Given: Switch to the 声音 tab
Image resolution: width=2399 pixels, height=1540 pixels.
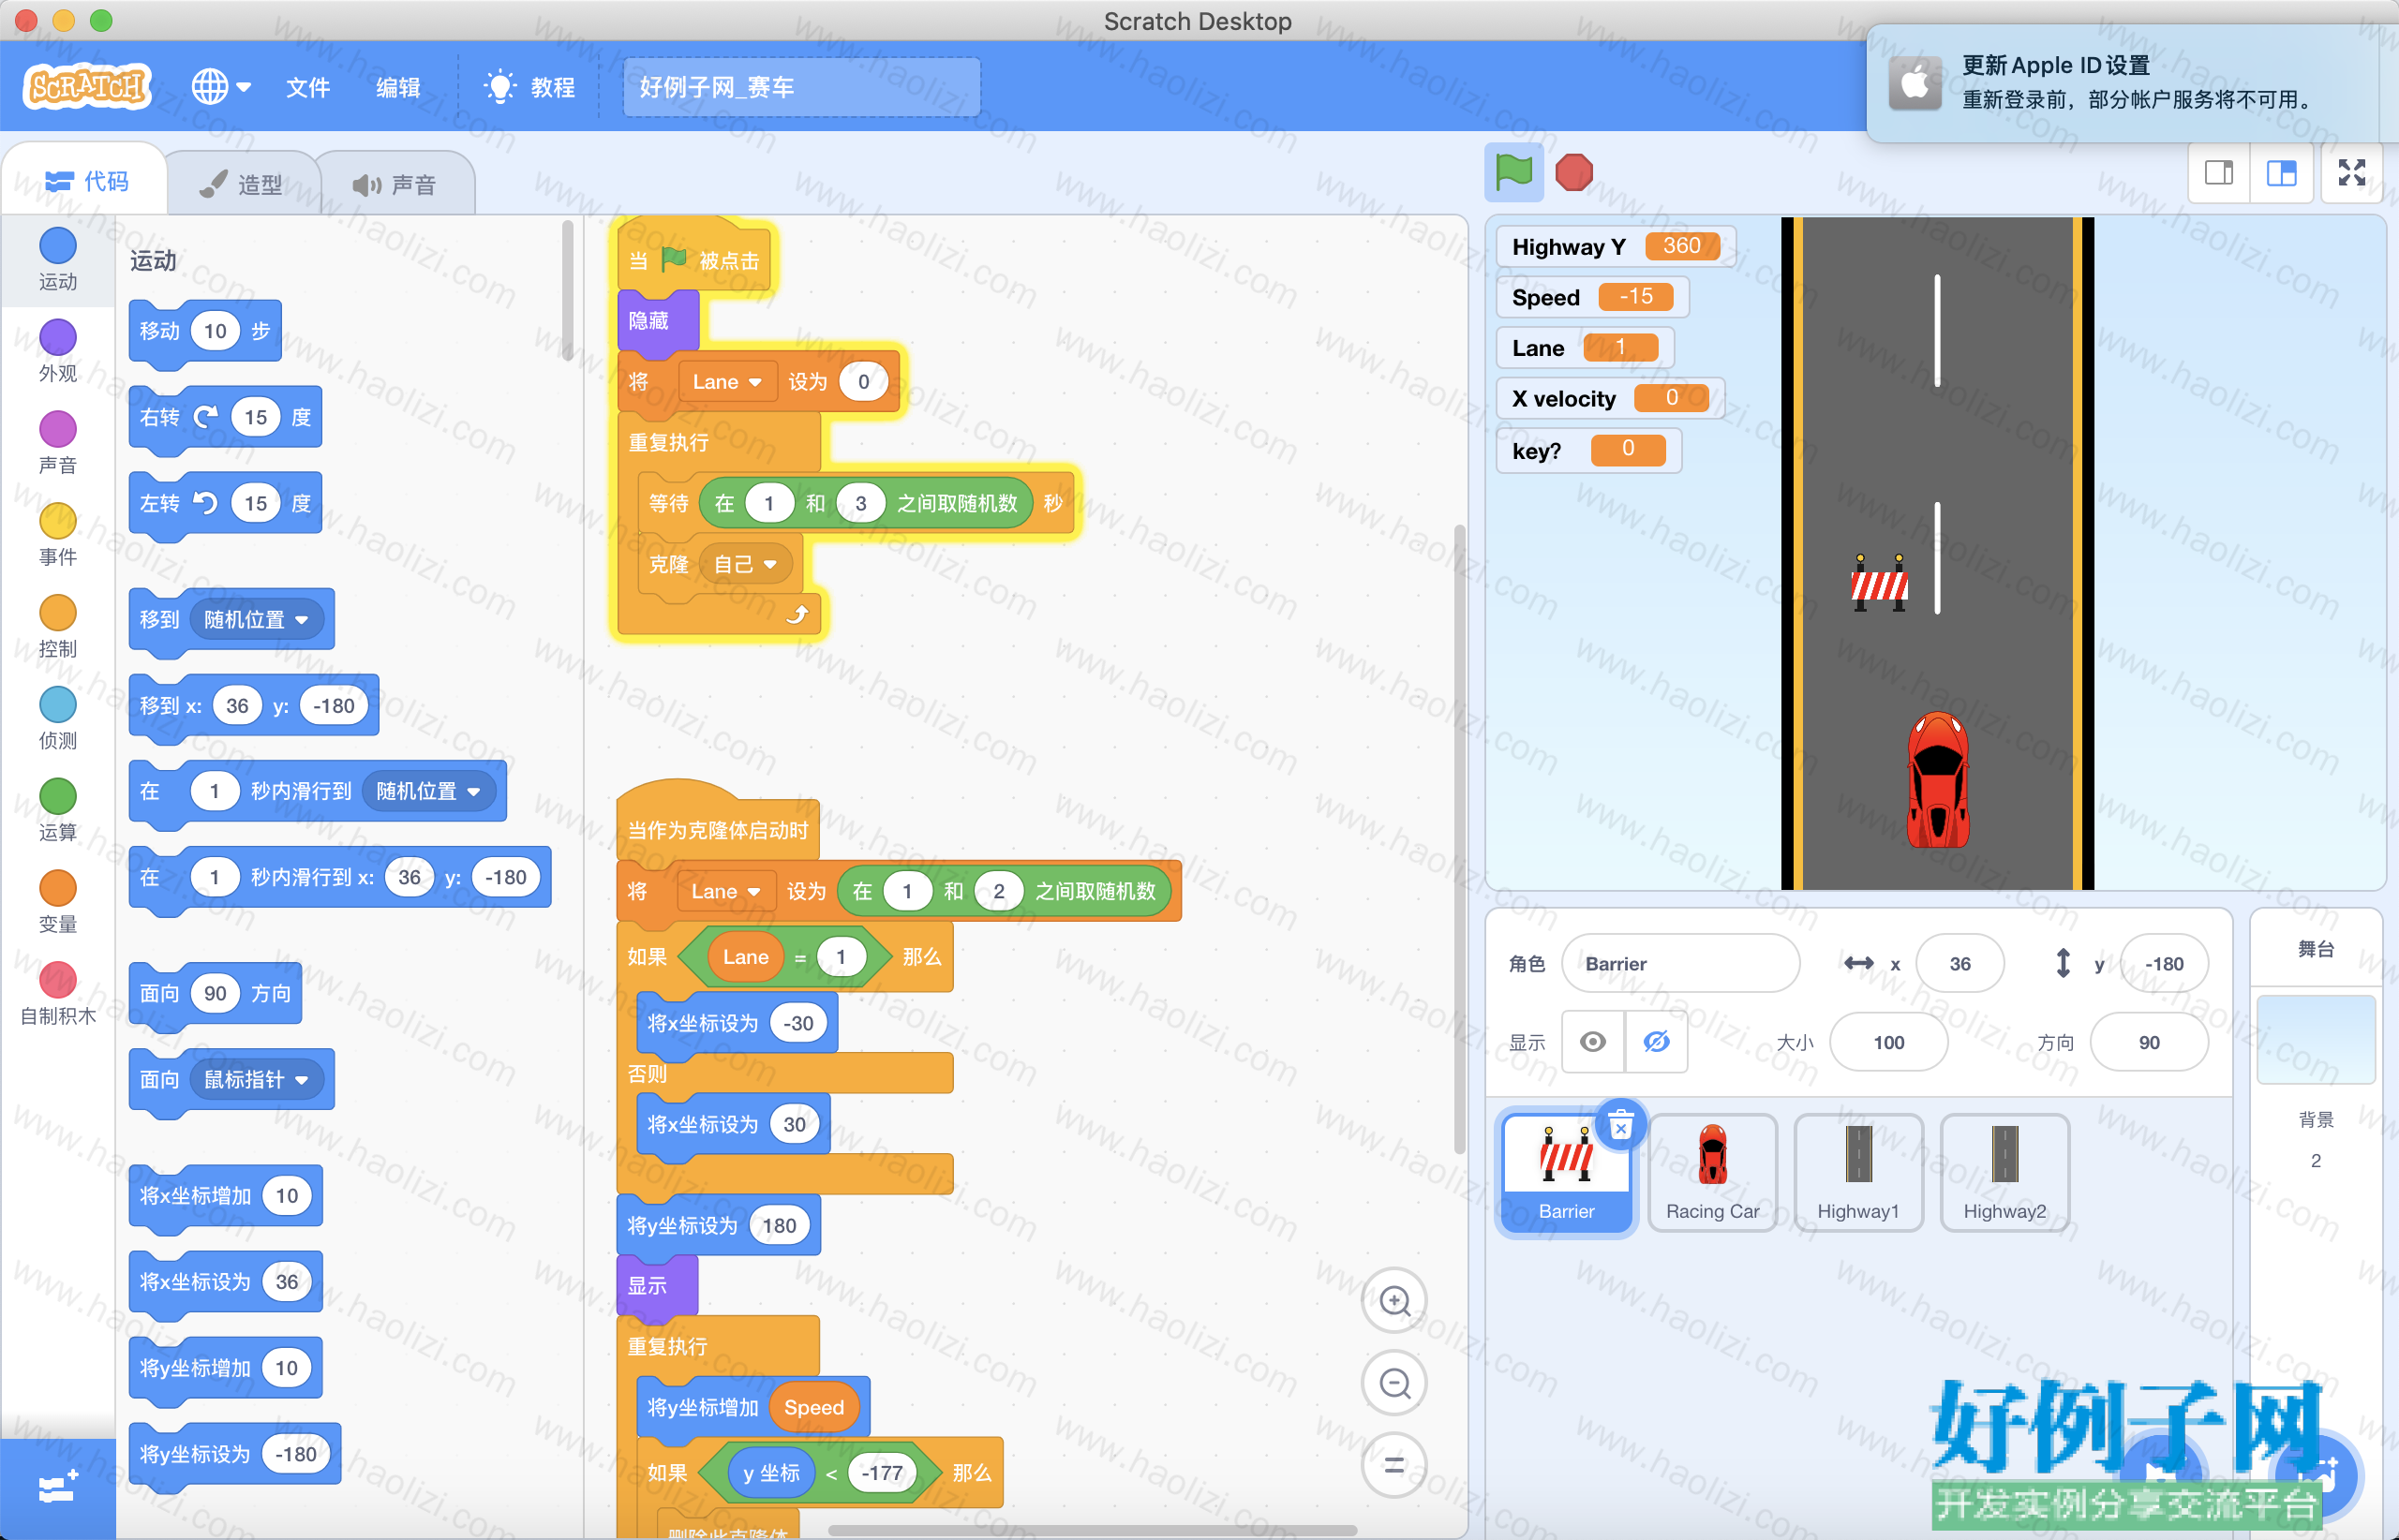Looking at the screenshot, I should click(395, 184).
